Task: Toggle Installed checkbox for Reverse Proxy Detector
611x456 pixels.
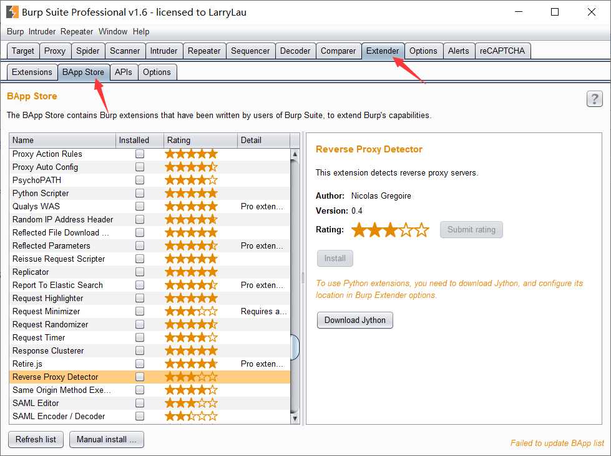Action: tap(140, 377)
